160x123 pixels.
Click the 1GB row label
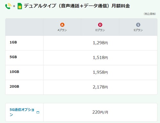click(13, 42)
